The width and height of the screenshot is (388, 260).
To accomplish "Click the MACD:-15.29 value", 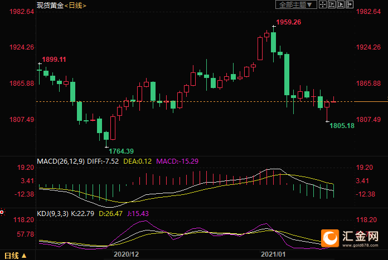I will (177, 161).
